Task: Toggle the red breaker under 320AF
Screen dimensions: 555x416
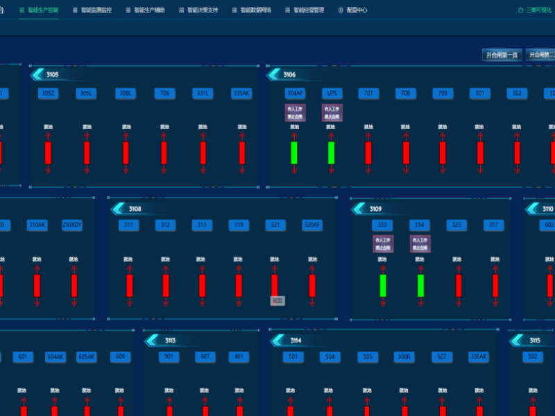Action: (x=311, y=285)
